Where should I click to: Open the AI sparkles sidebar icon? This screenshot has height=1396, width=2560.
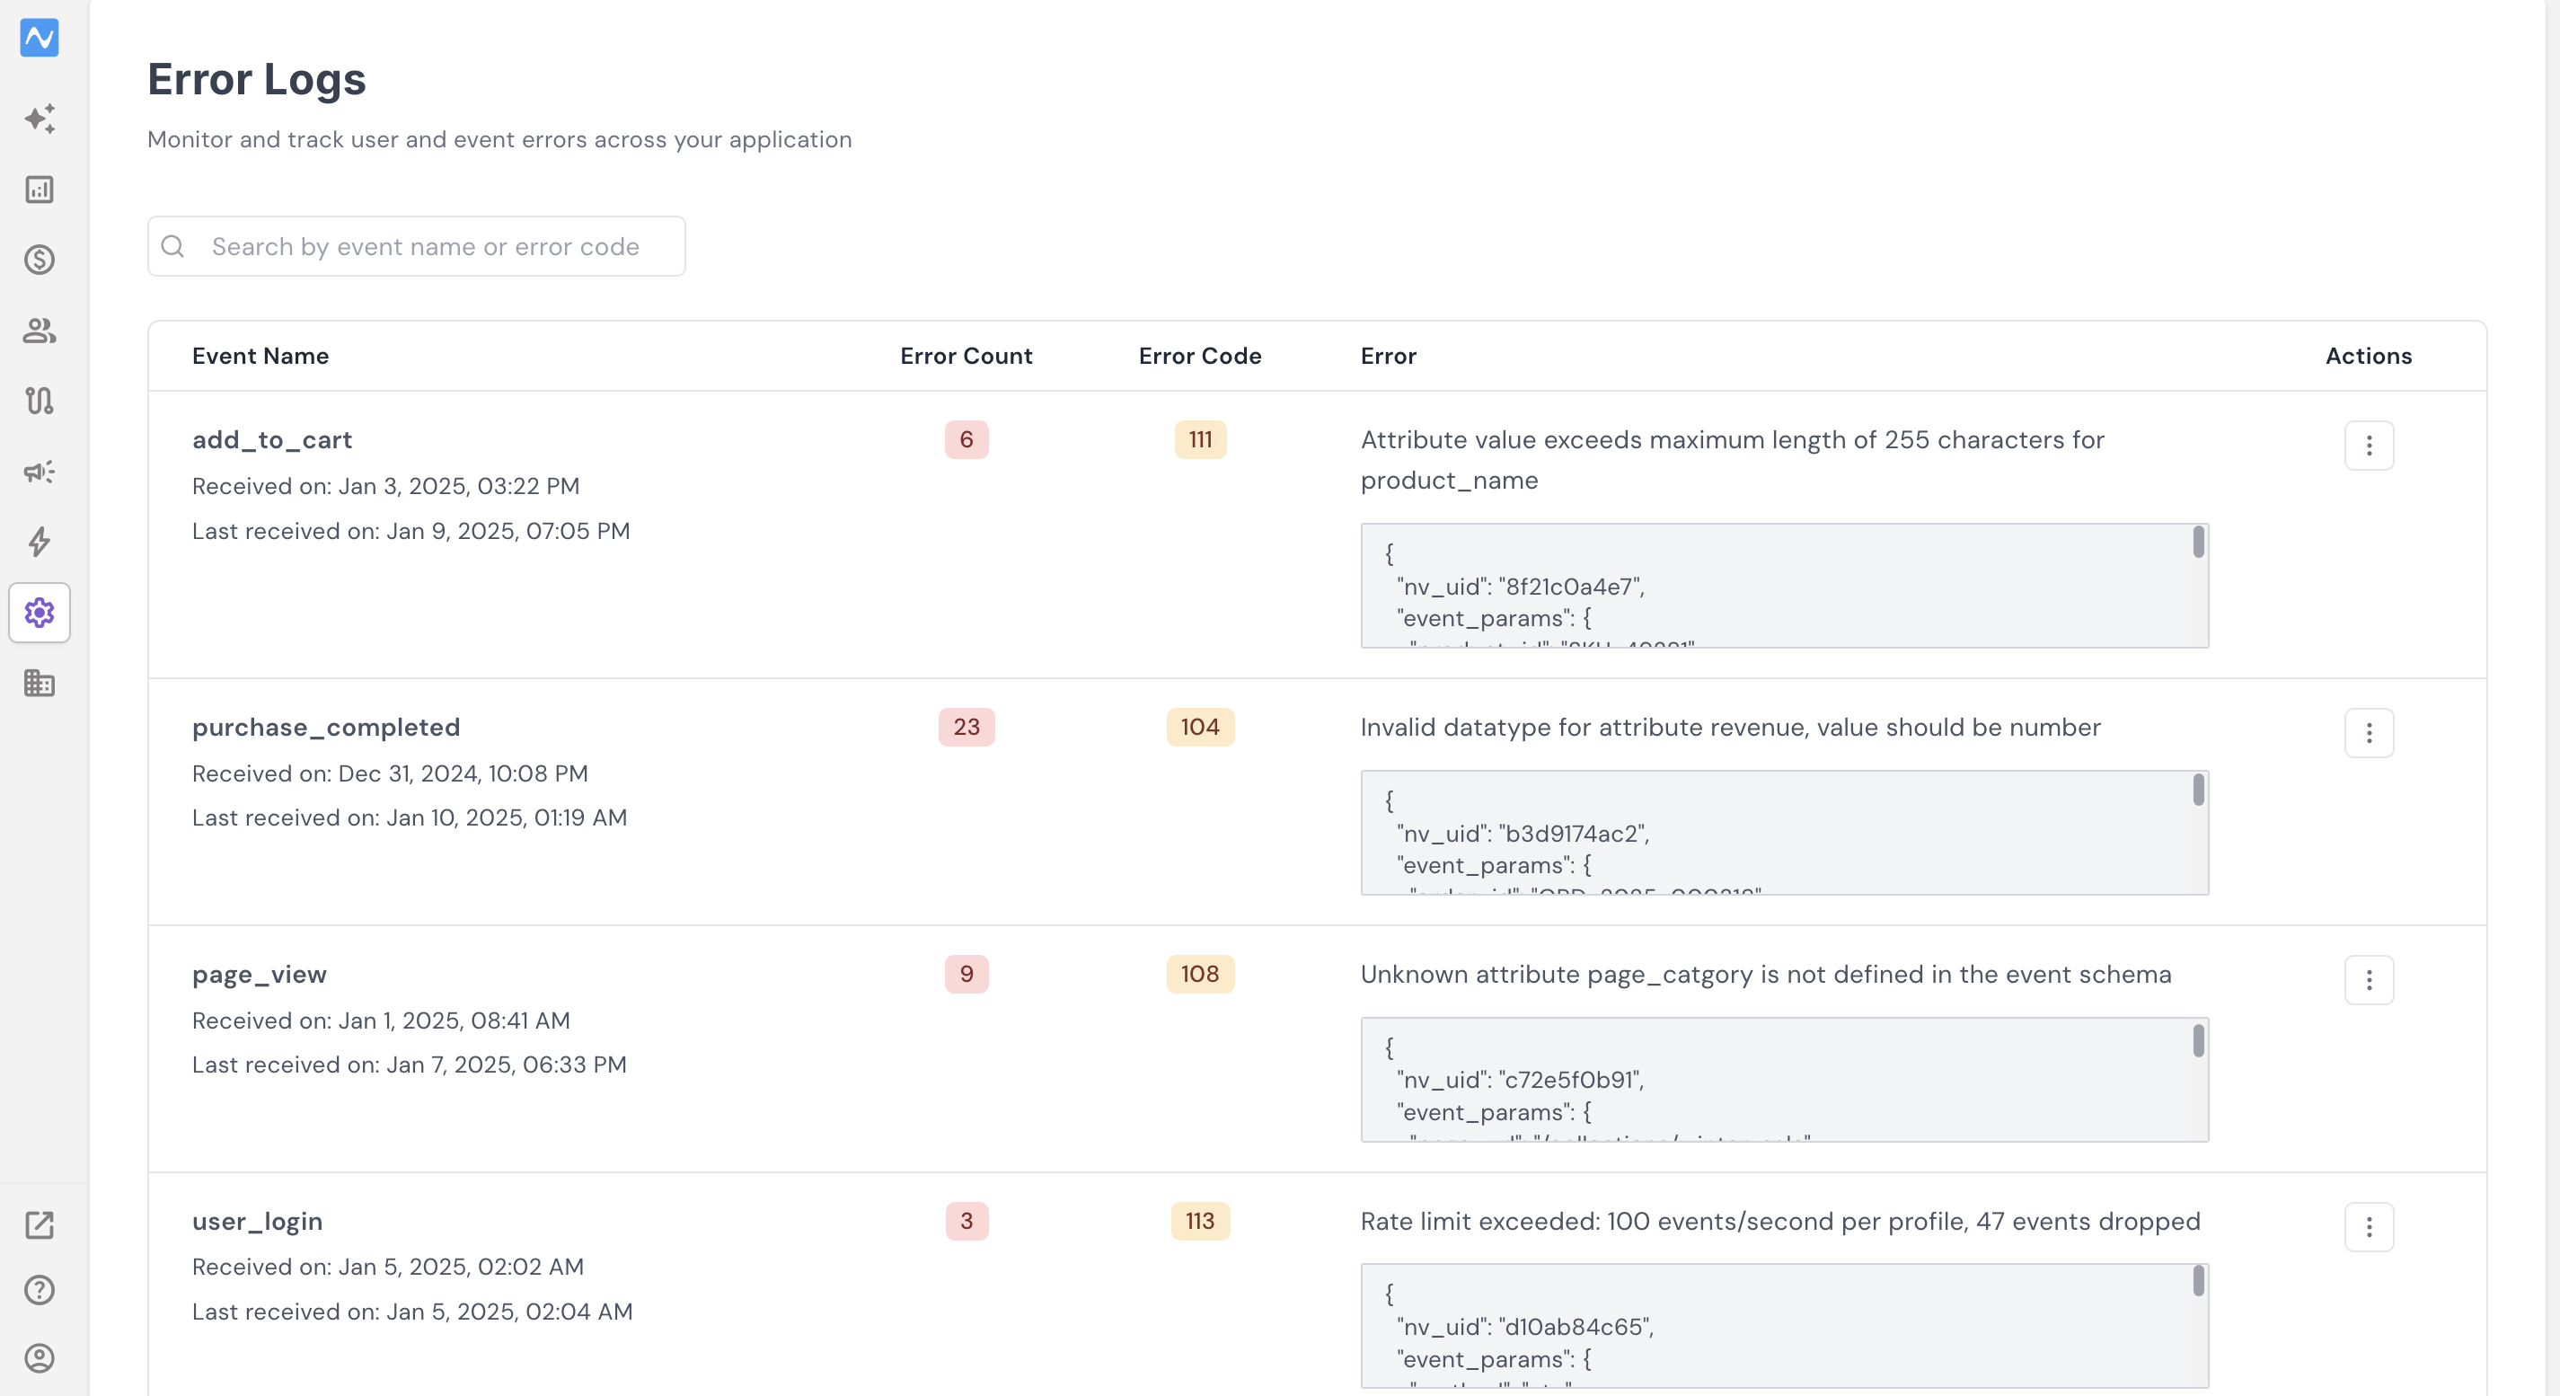(x=40, y=119)
